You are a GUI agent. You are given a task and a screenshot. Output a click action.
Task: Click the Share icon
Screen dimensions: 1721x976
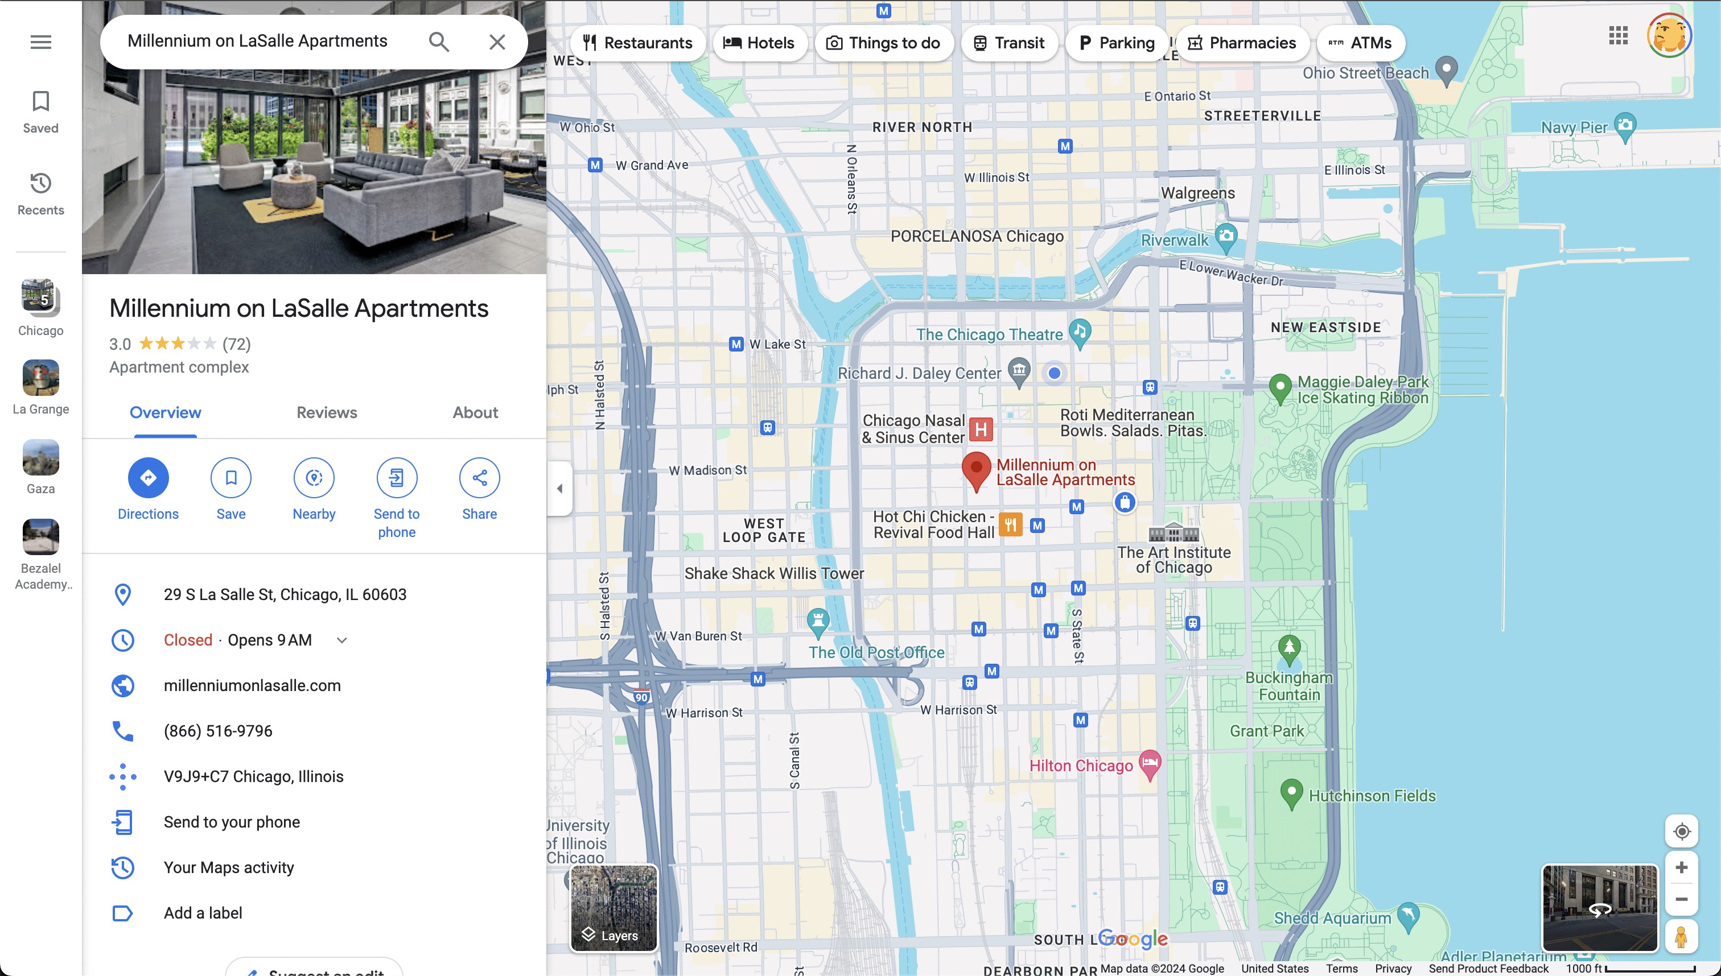[x=479, y=478]
